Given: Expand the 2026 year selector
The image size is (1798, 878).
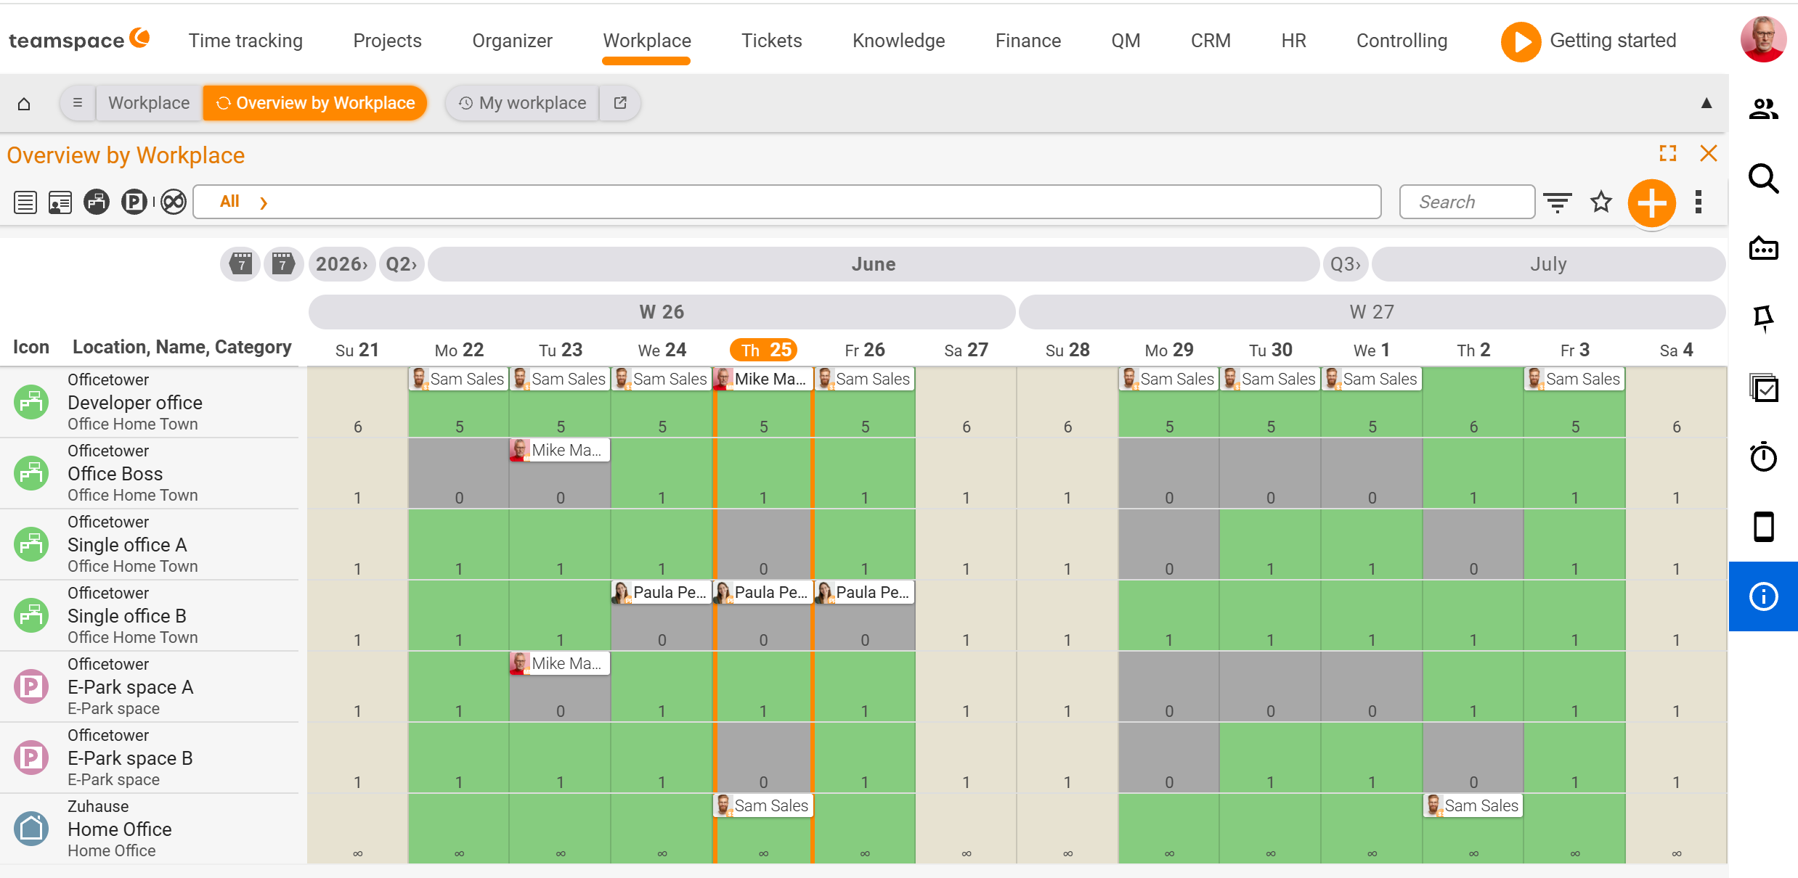Looking at the screenshot, I should pos(342,264).
